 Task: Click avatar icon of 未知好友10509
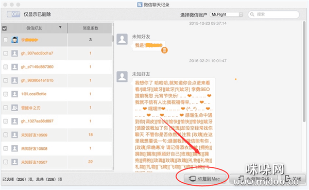click(x=14, y=135)
